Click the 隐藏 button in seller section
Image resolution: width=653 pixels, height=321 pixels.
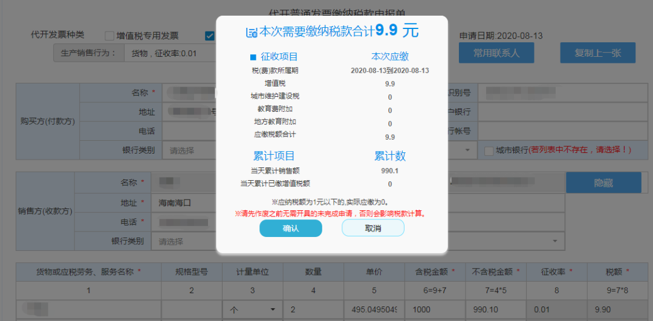(603, 183)
